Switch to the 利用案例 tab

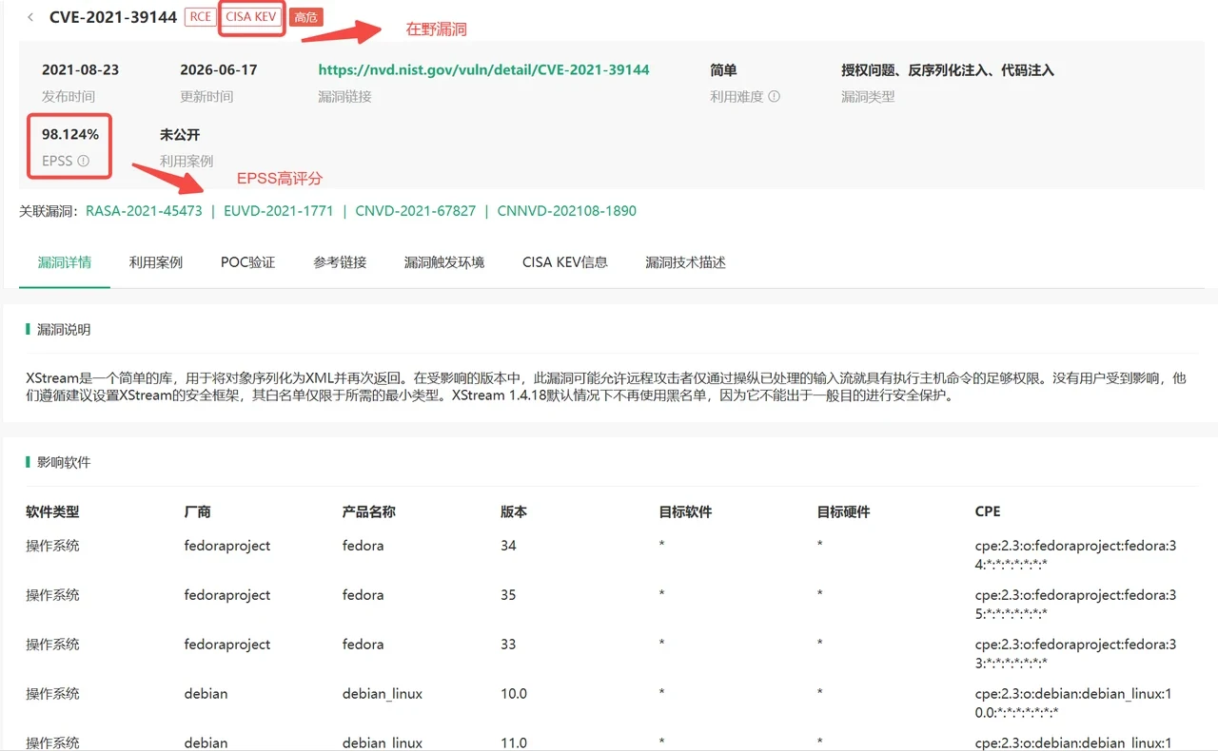[x=156, y=262]
